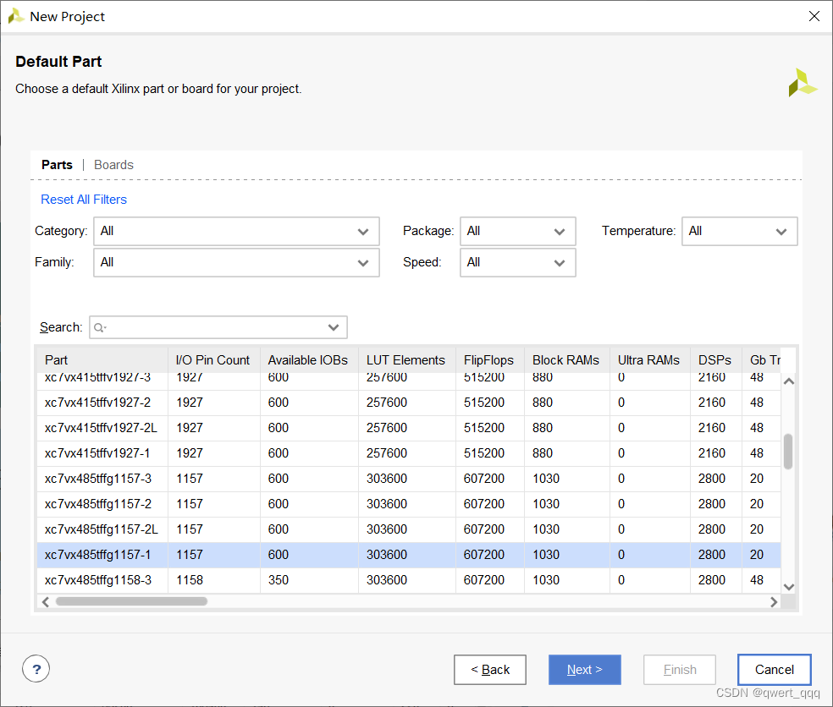Sort by the Ultra RAMs column header

[x=649, y=360]
